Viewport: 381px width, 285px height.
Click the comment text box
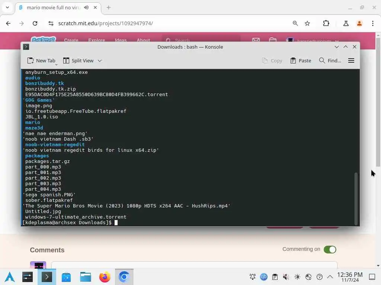coord(194,265)
